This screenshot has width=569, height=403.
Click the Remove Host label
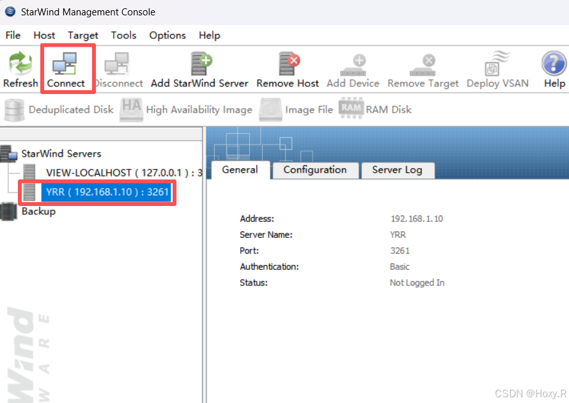click(x=288, y=84)
